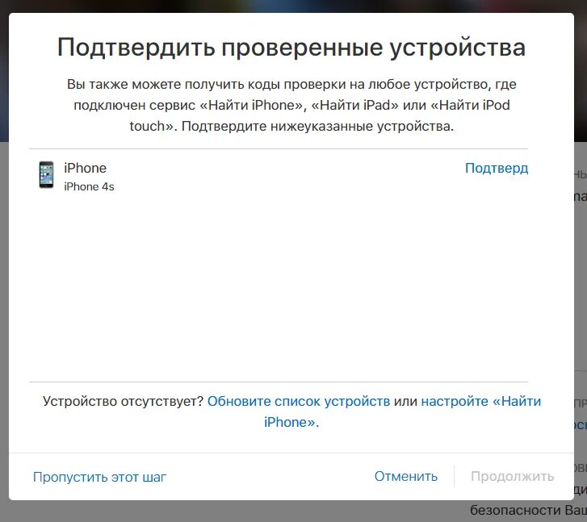587x522 pixels.
Task: Open the 'настройте «Найти iPhone»' link
Action: pyautogui.click(x=402, y=411)
